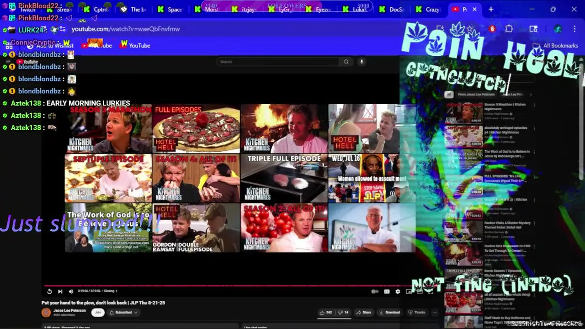Like the video with the thumbs-up button

pos(326,313)
